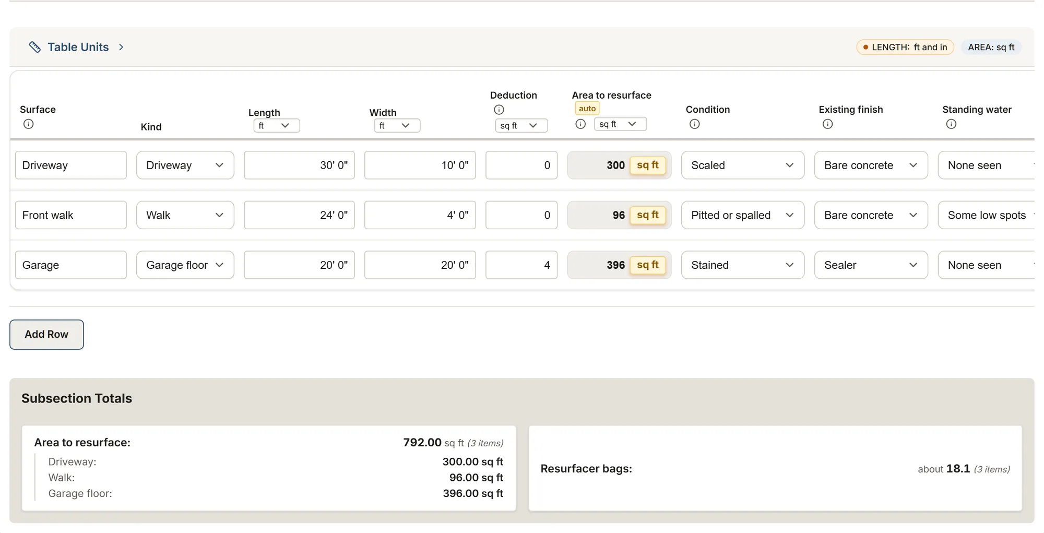Open the Width unit ft dropdown
This screenshot has height=533, width=1044.
[397, 126]
